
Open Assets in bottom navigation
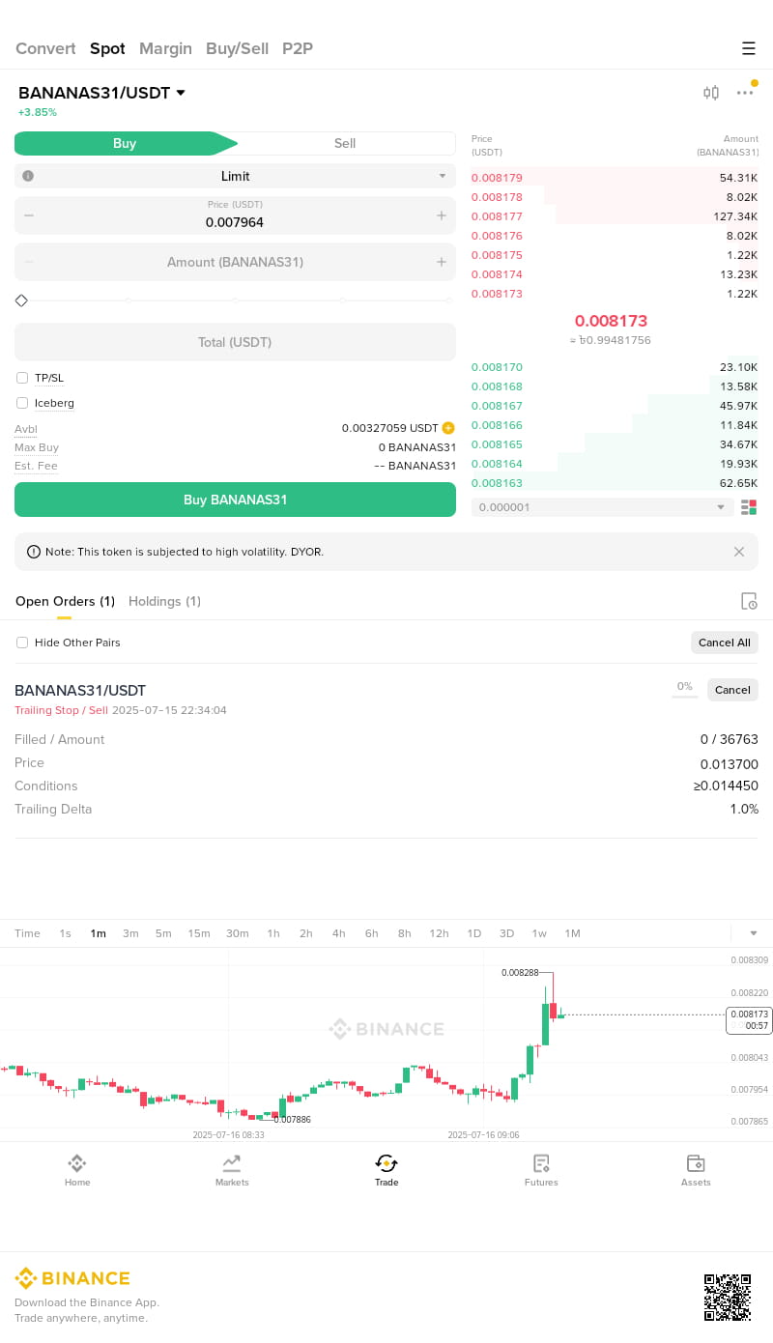pyautogui.click(x=696, y=1169)
